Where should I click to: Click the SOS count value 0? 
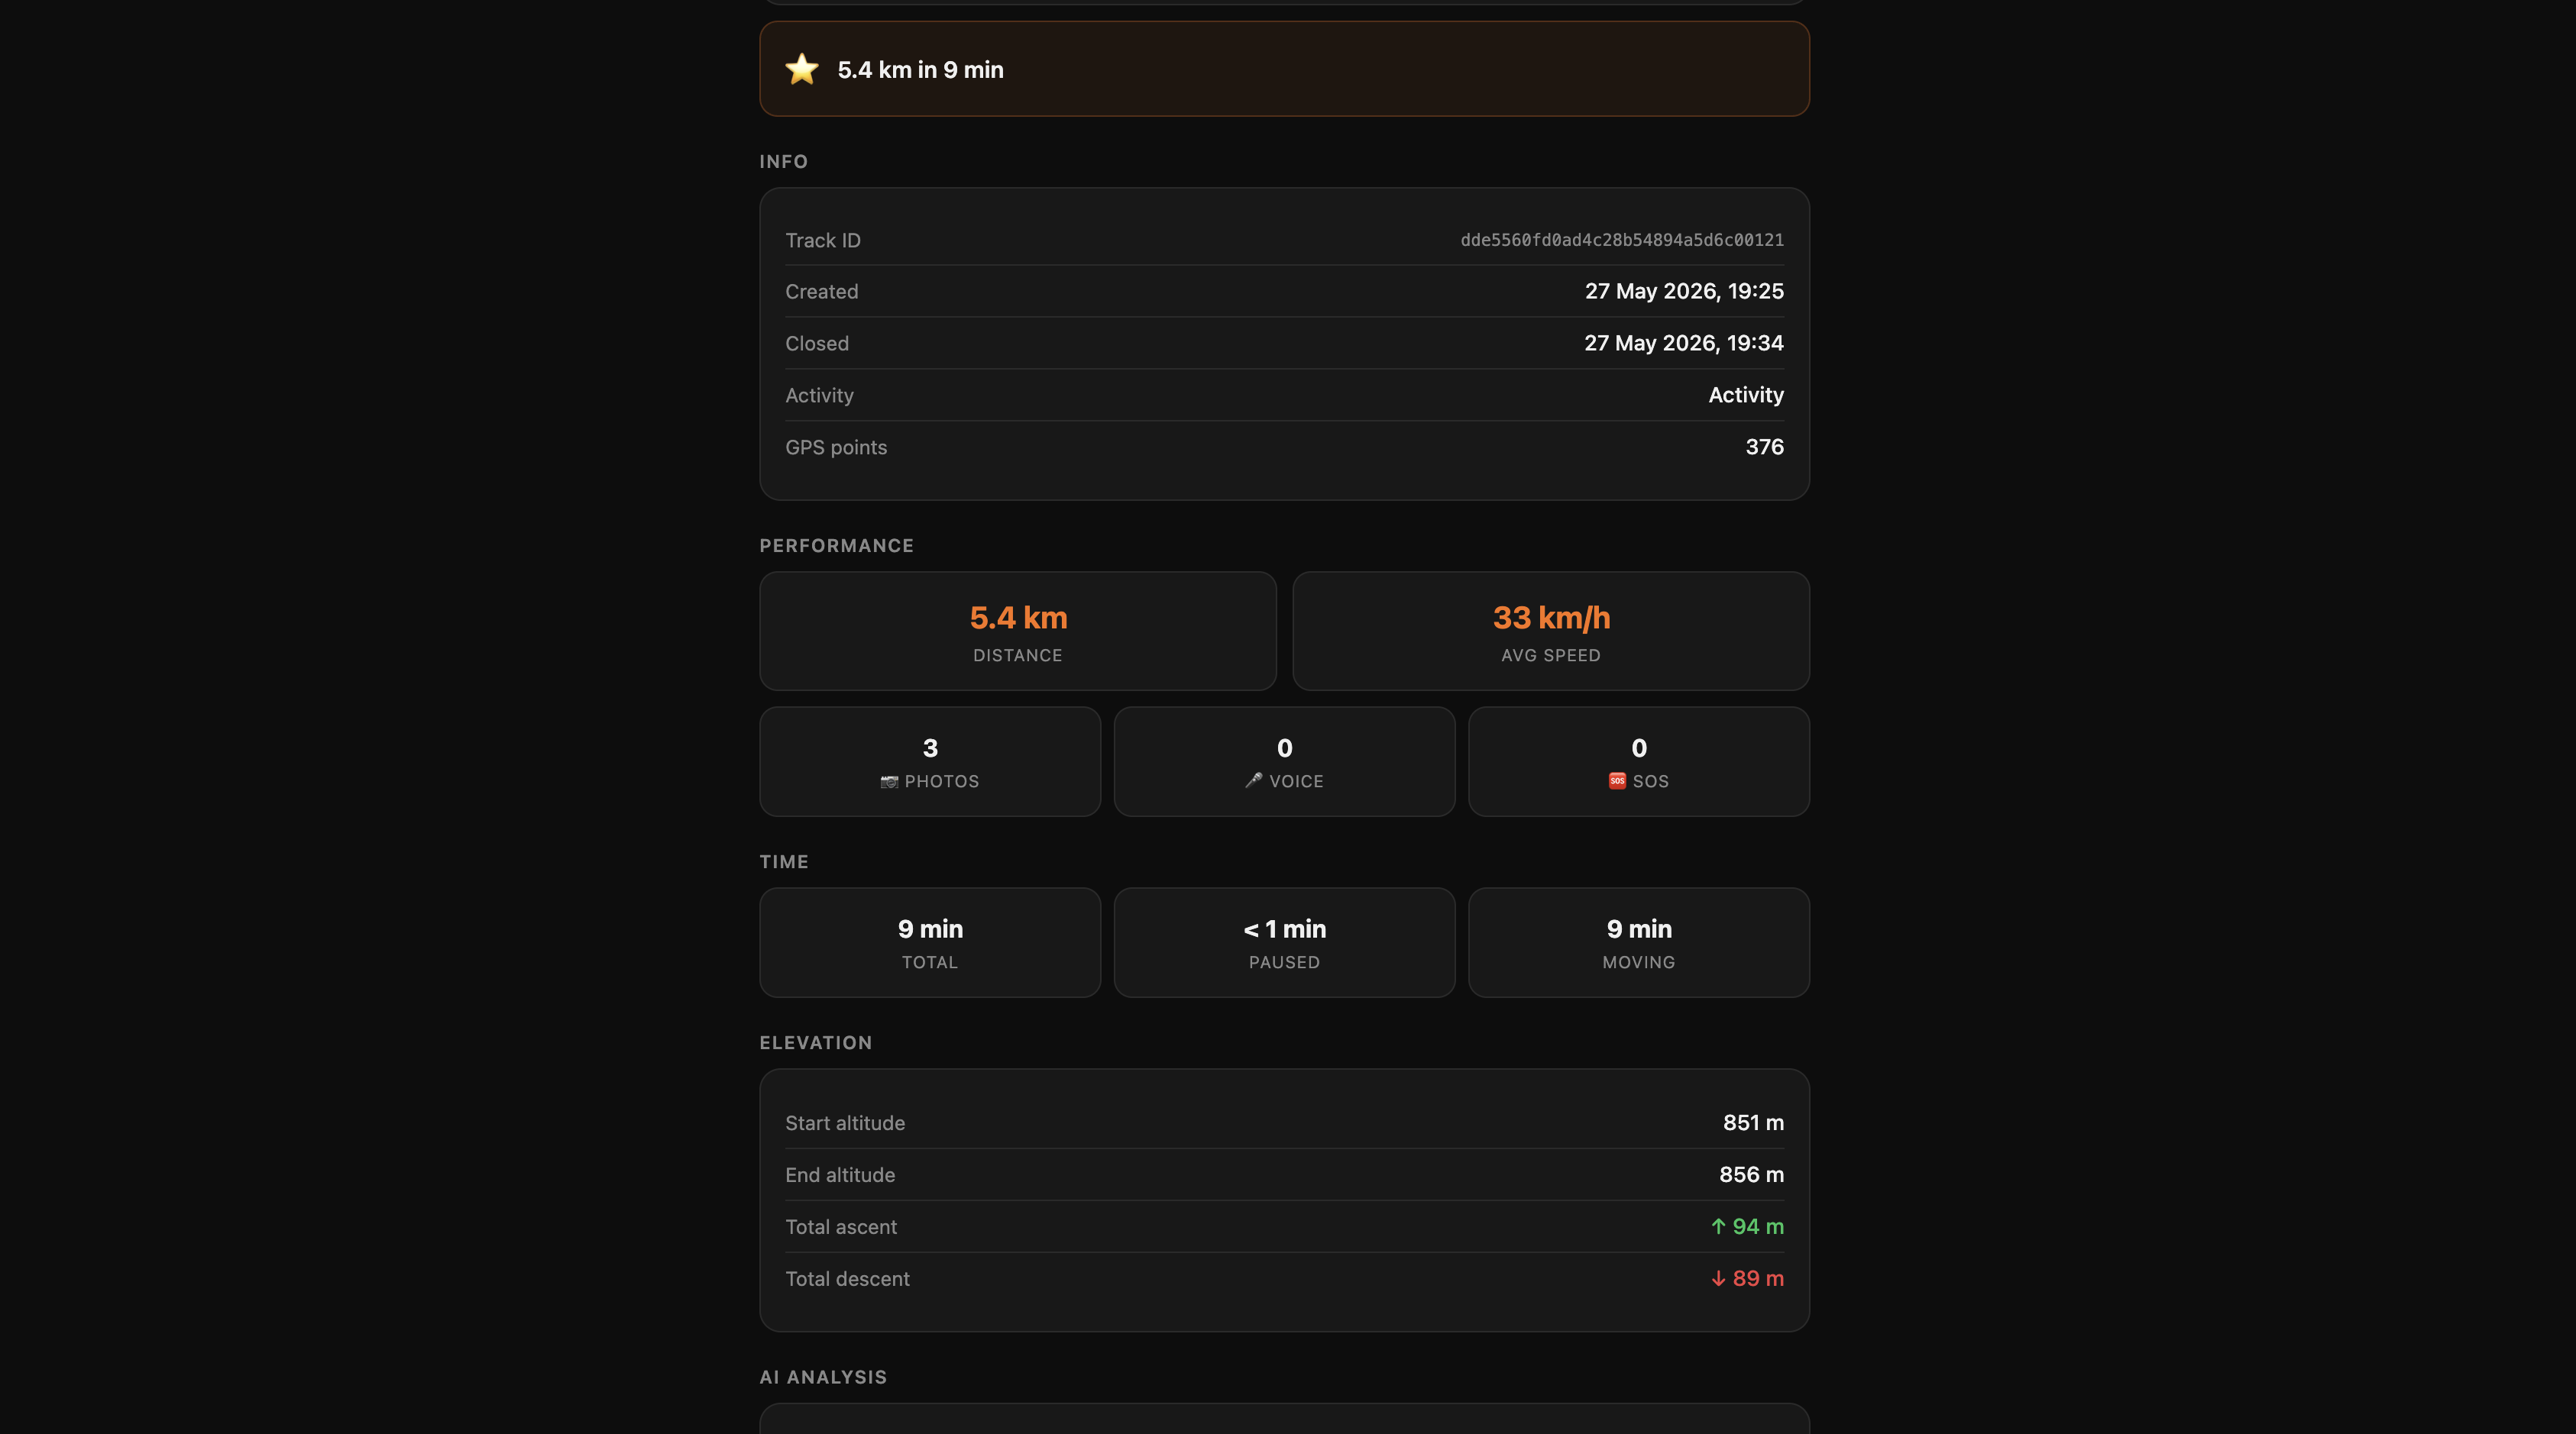[x=1639, y=748]
